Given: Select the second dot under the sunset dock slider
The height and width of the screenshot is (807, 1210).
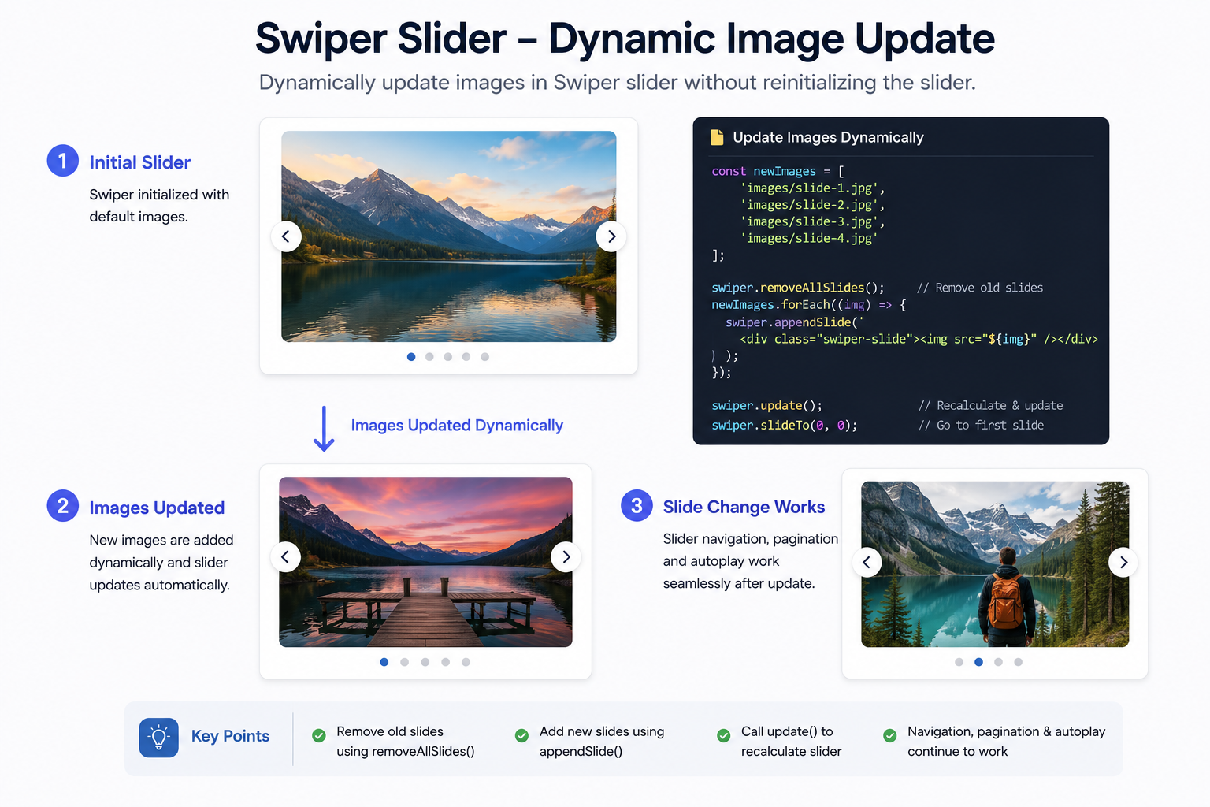Looking at the screenshot, I should [x=405, y=662].
